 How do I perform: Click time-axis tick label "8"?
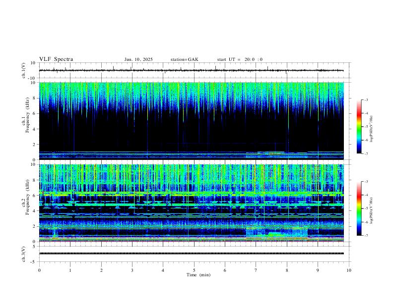287,270
